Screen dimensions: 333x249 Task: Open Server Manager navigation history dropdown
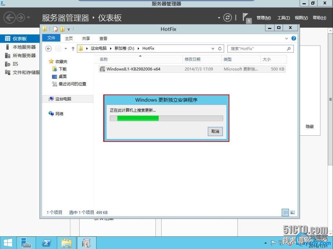pos(29,18)
